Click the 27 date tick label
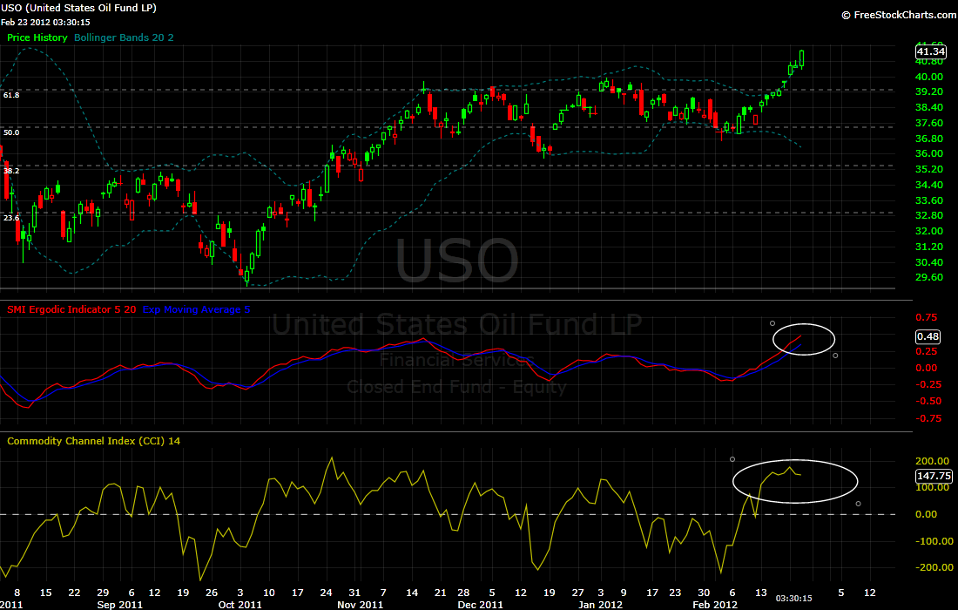This screenshot has height=610, width=958. coord(577,593)
